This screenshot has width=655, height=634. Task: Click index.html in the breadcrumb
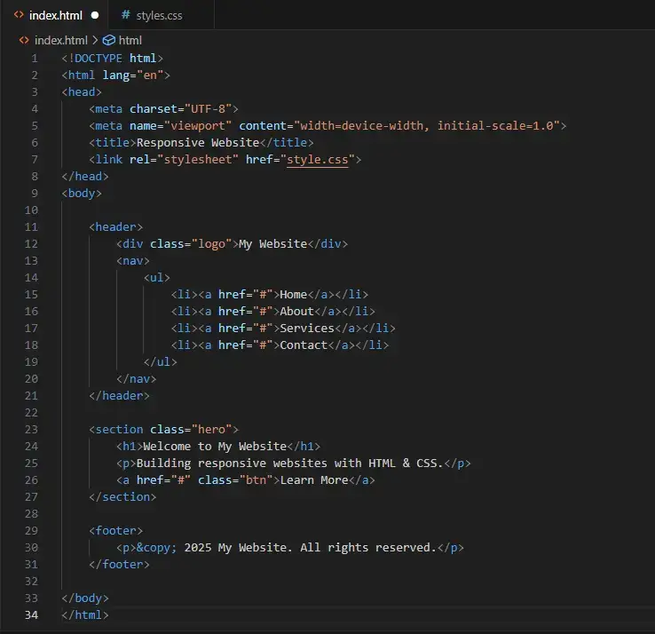coord(61,41)
